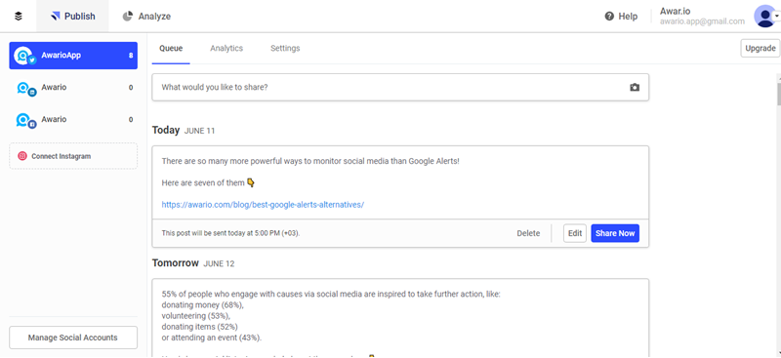Click the Buffer stacked-layers logo icon
Viewport: 781px width, 358px height.
point(19,17)
